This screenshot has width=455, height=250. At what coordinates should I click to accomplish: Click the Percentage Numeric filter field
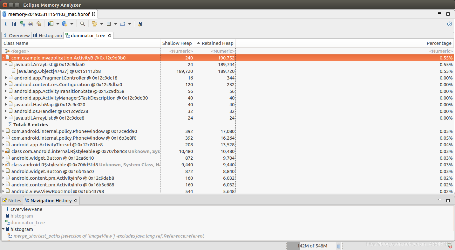point(345,51)
